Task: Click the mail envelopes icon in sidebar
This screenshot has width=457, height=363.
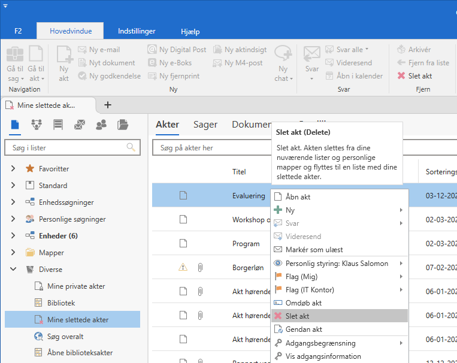Action: point(80,125)
